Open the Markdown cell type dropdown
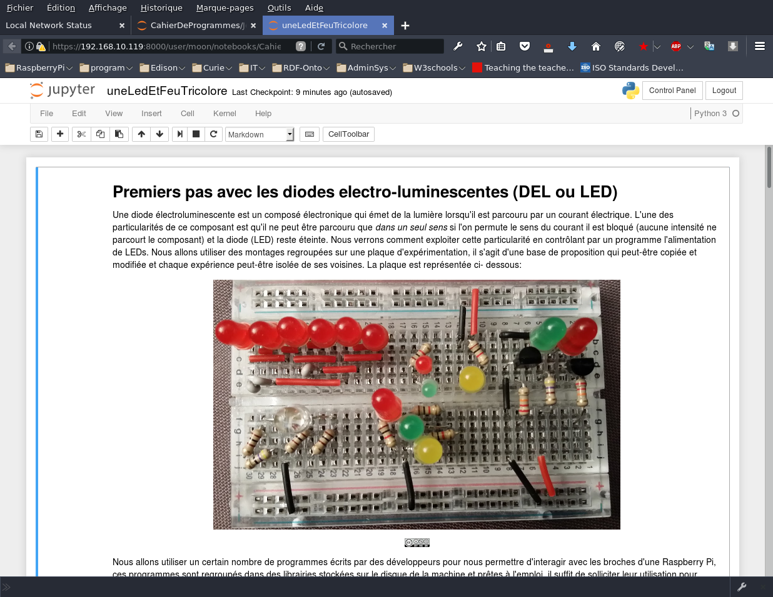The height and width of the screenshot is (597, 773). pos(258,134)
